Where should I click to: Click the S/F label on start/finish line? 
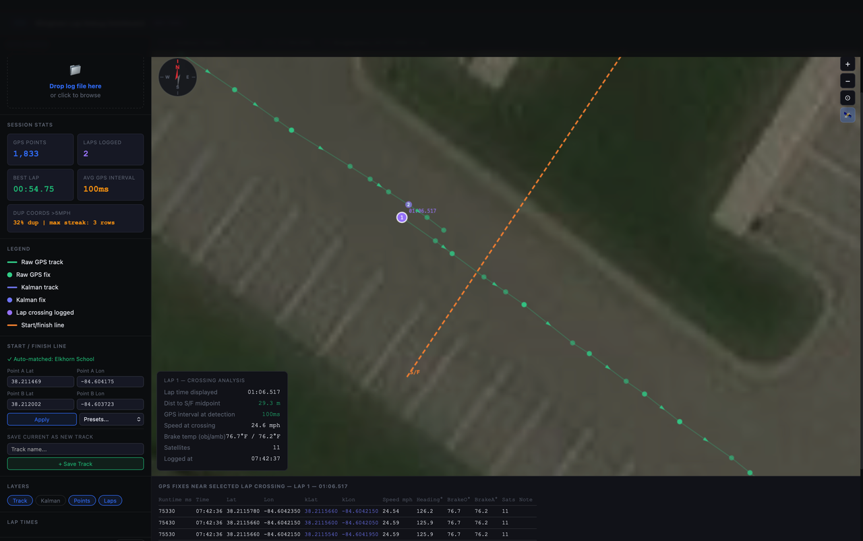point(415,372)
